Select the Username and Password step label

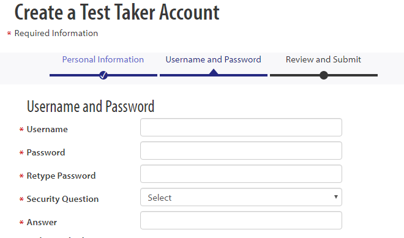tap(214, 59)
